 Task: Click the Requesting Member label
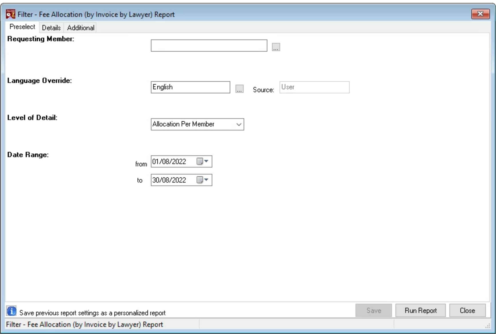coord(41,39)
